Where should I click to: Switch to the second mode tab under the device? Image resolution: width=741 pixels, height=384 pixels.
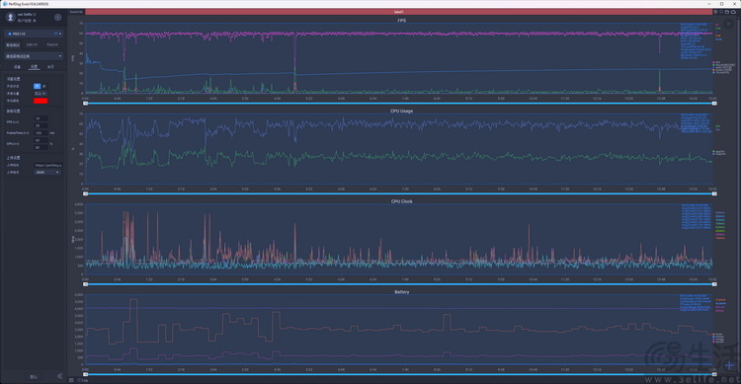[32, 44]
